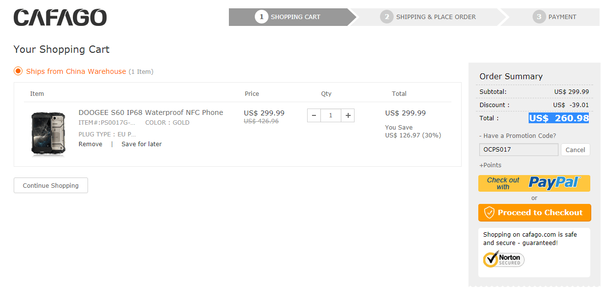Click the shield icon on Proceed to Checkout

489,213
